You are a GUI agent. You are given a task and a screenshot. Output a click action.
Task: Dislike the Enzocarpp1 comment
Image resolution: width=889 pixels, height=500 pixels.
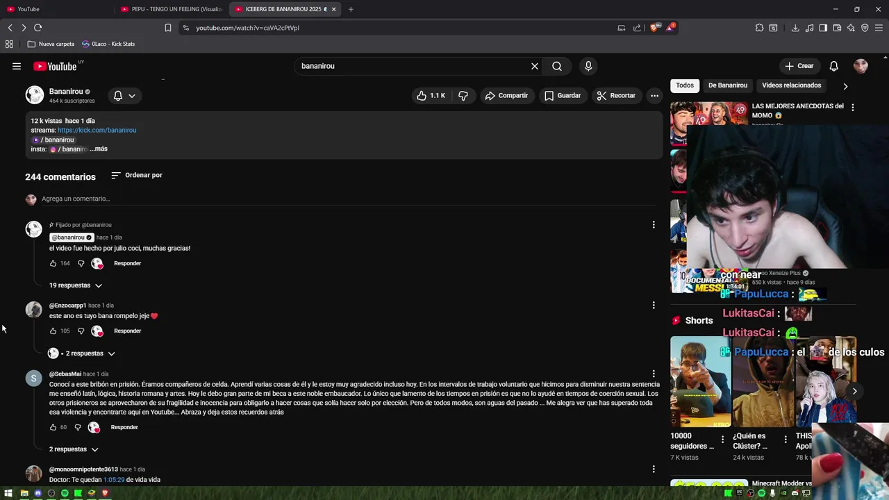[x=81, y=331]
